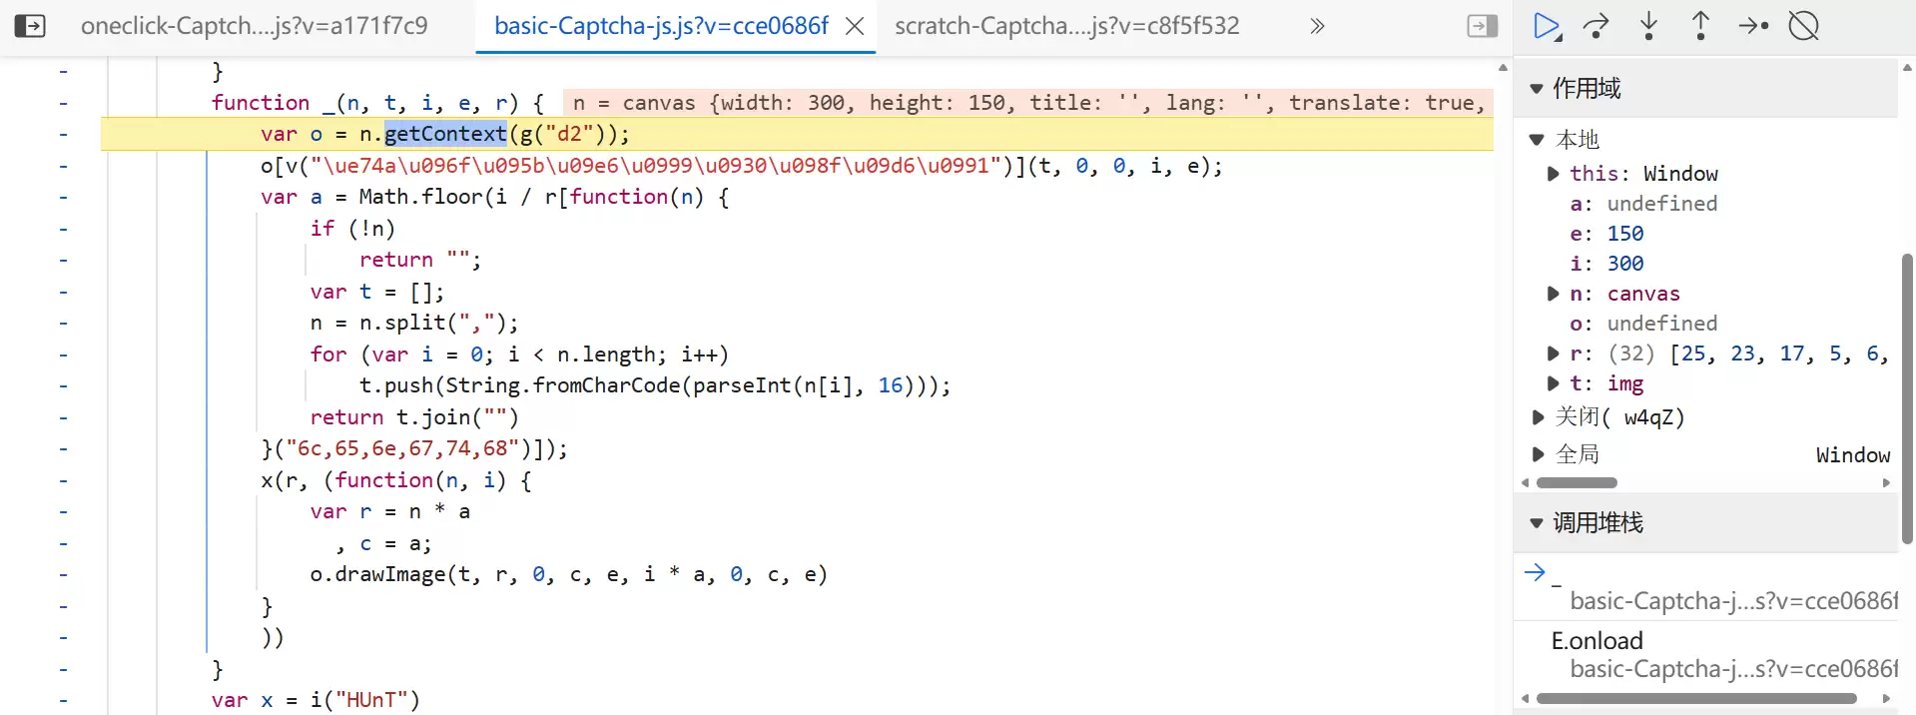The image size is (1916, 715).
Task: Open the oneclick-Captcha js file tab
Action: [255, 26]
